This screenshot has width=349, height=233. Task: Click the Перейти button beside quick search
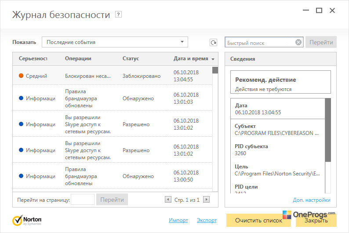point(321,42)
